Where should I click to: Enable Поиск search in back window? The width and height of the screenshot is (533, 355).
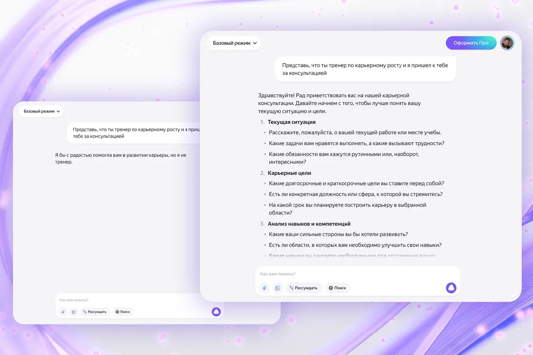[123, 312]
